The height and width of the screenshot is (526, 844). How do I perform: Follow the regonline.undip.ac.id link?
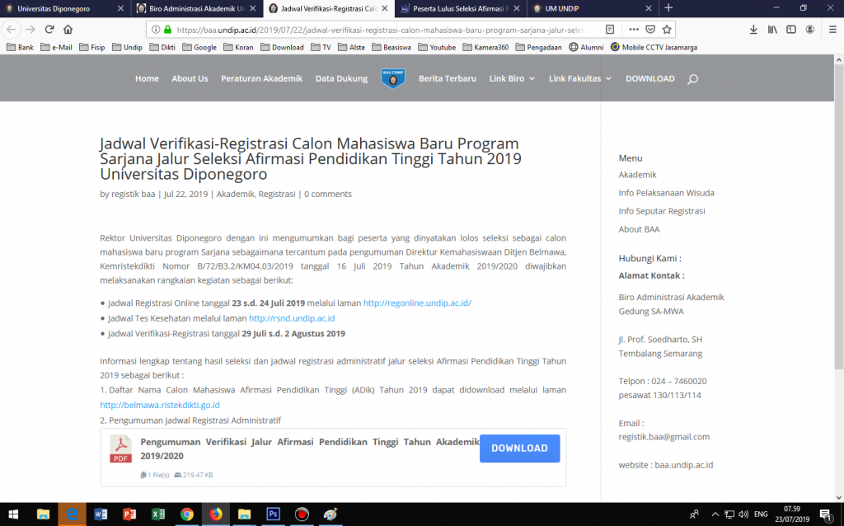pyautogui.click(x=417, y=303)
